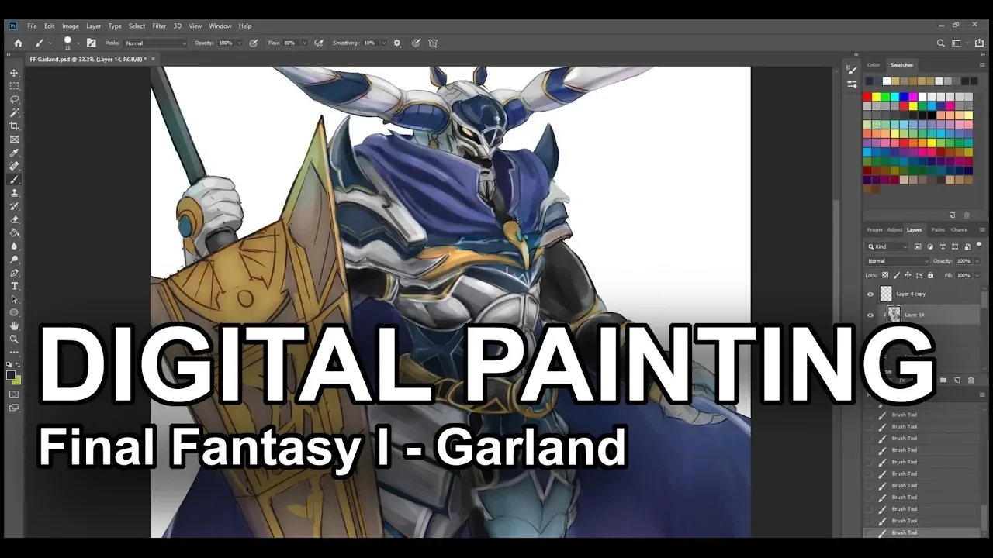Select the Type tool

click(x=14, y=286)
